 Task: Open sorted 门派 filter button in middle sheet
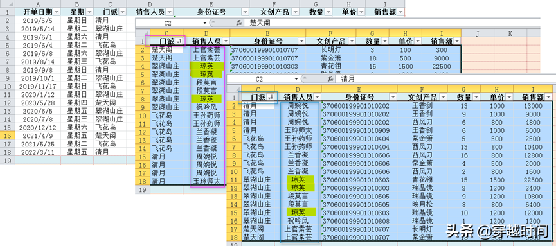(180, 41)
